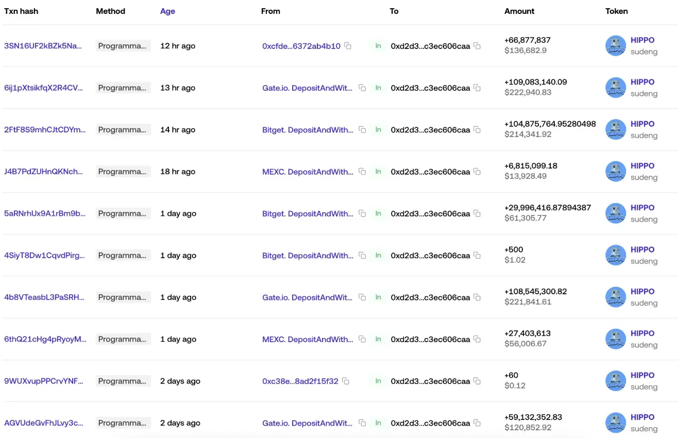Open MEXC DepositAndWithdraw address, 18 hr row
This screenshot has height=438, width=678.
point(308,172)
